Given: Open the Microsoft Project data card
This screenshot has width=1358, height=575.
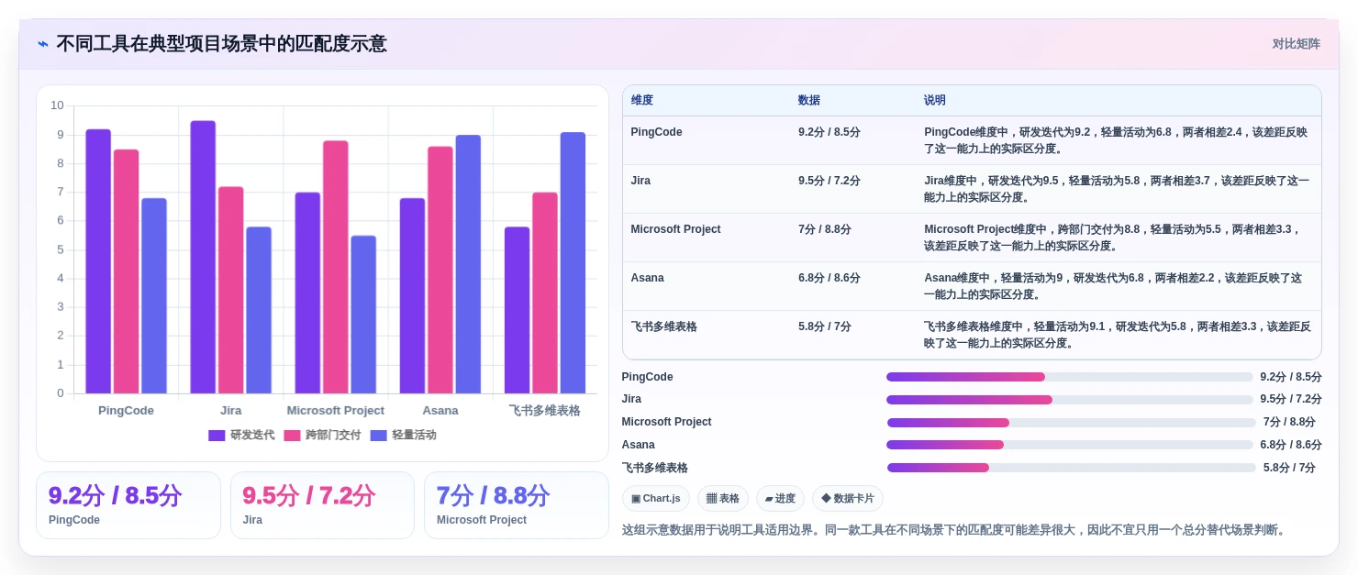Looking at the screenshot, I should coord(516,505).
